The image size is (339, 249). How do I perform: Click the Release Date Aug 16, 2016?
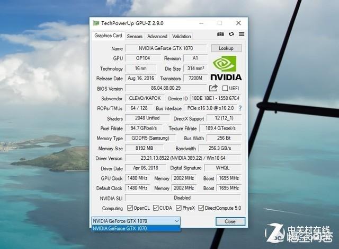(x=141, y=78)
